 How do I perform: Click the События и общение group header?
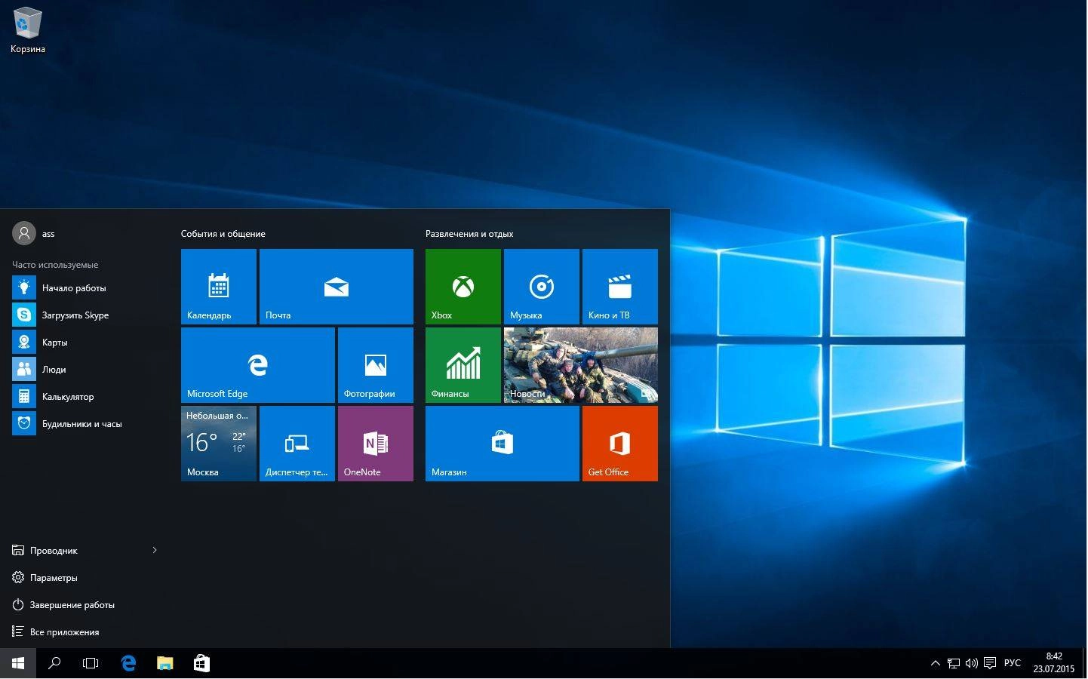click(x=223, y=234)
